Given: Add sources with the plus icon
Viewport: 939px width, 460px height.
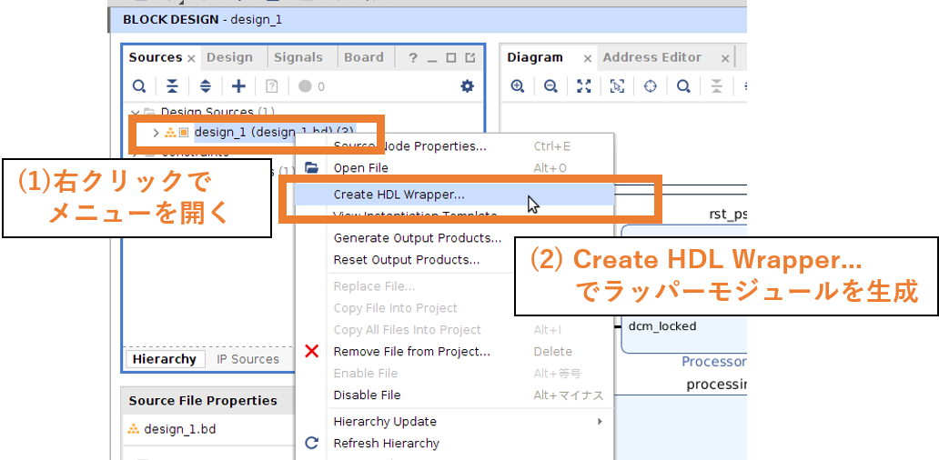Looking at the screenshot, I should (238, 86).
